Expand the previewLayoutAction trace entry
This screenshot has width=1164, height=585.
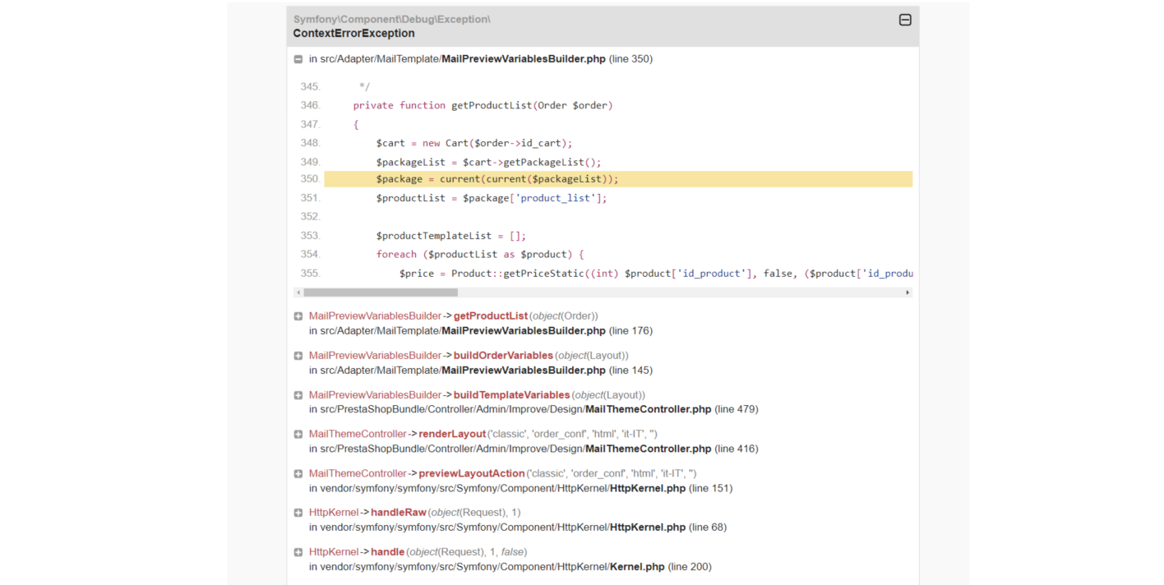point(298,473)
